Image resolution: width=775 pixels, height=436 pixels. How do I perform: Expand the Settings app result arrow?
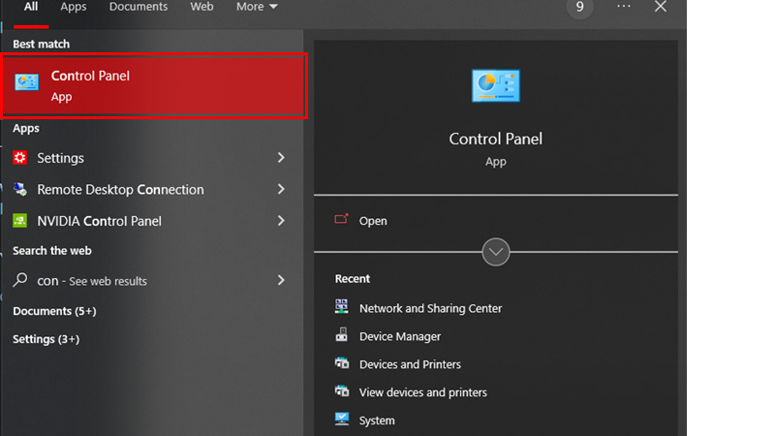(x=281, y=158)
